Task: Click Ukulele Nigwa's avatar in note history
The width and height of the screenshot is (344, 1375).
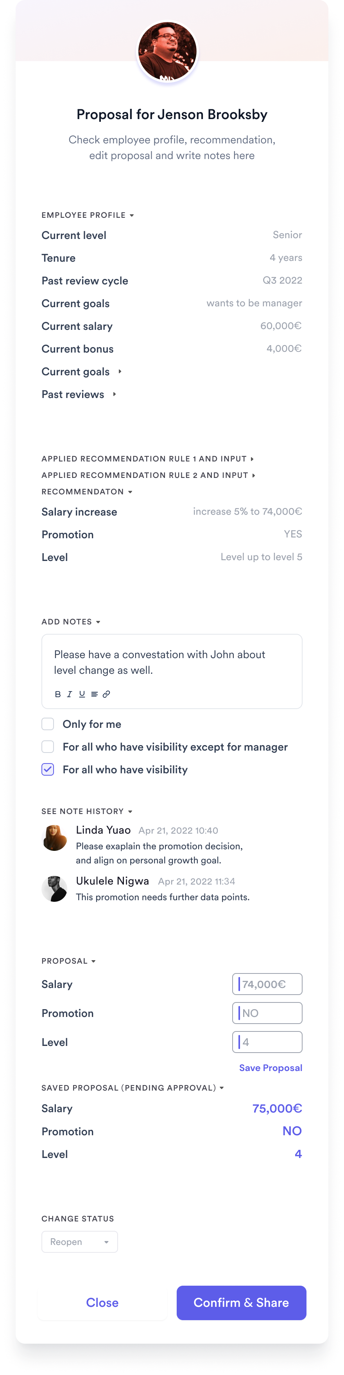Action: pos(54,889)
